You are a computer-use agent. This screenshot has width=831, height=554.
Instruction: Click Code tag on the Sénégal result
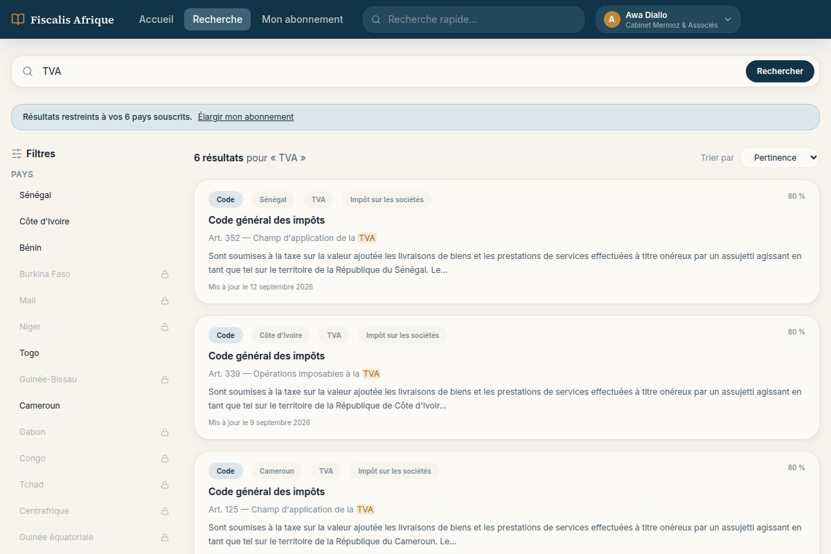coord(226,199)
